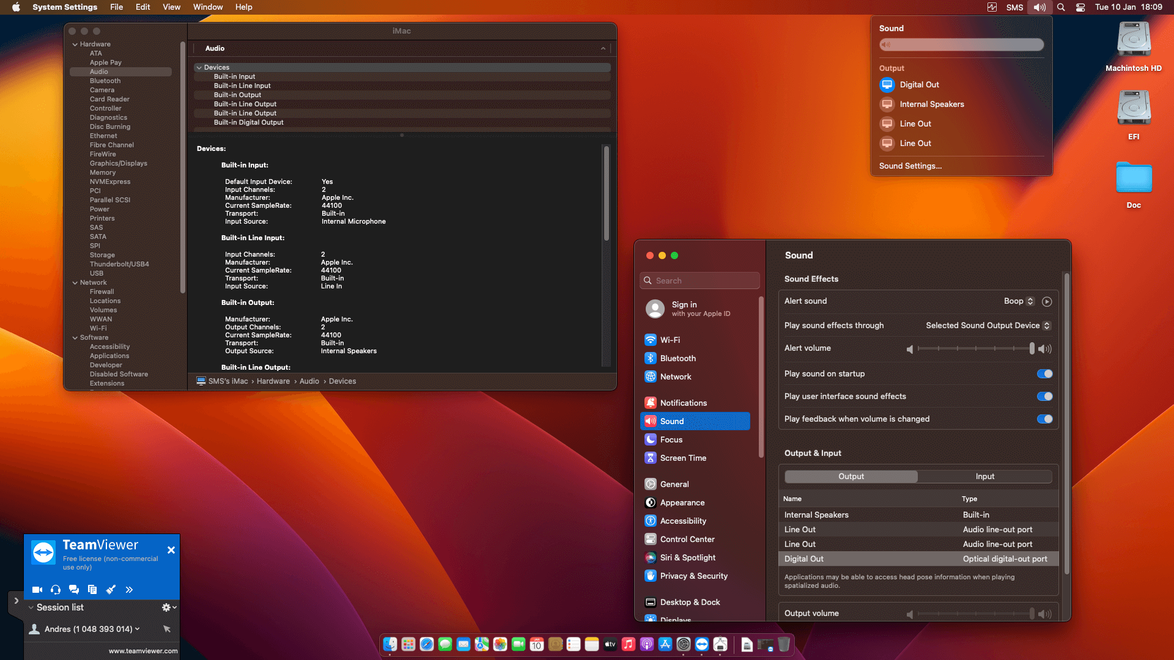Disable Play user interface sound effects

point(1044,397)
